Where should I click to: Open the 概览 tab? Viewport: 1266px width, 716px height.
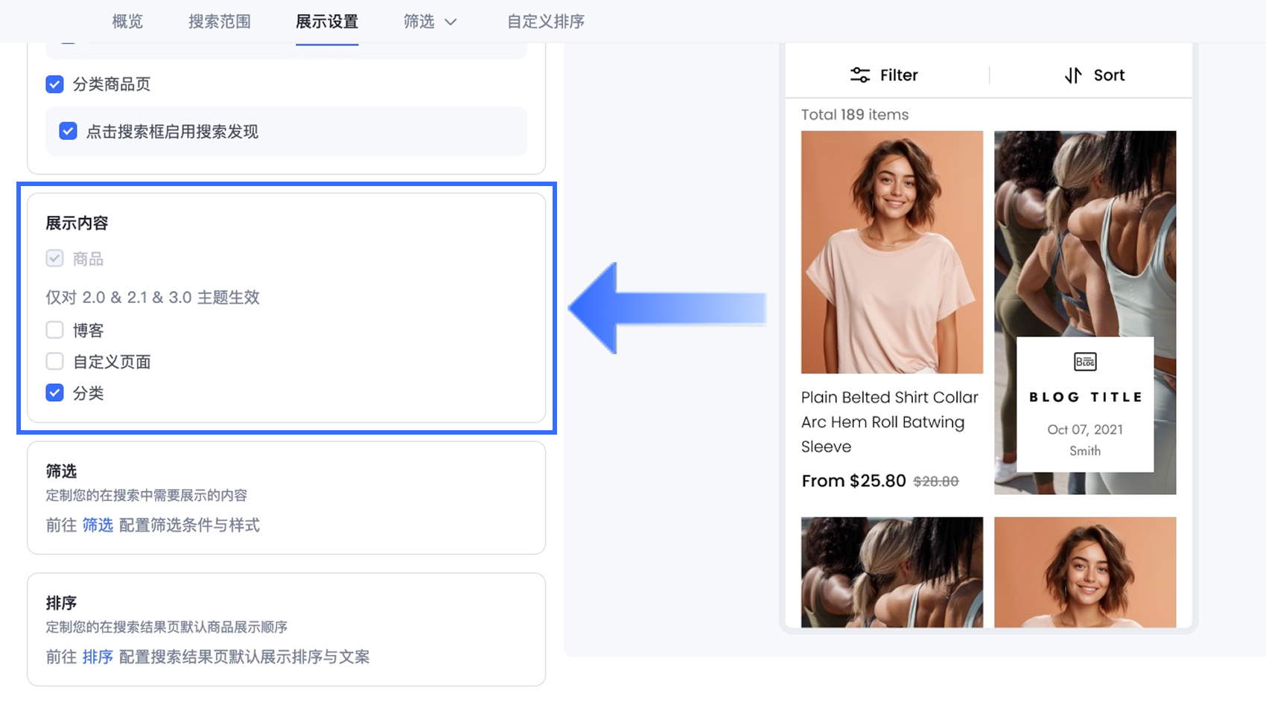[x=127, y=22]
